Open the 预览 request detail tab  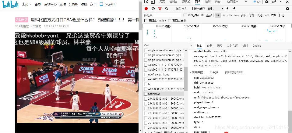coord(209,45)
